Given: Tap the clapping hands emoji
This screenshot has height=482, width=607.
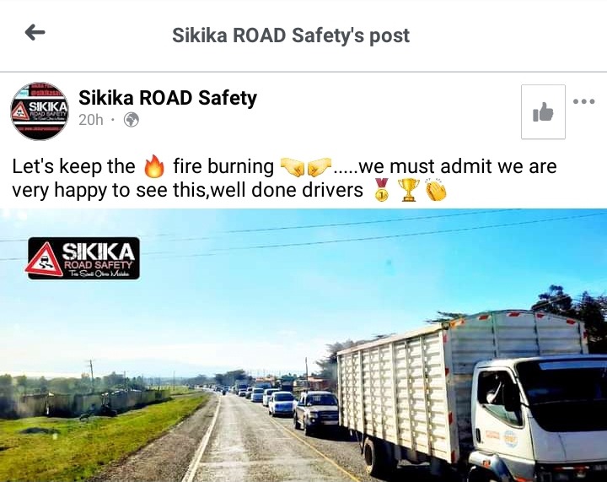Looking at the screenshot, I should coord(436,190).
